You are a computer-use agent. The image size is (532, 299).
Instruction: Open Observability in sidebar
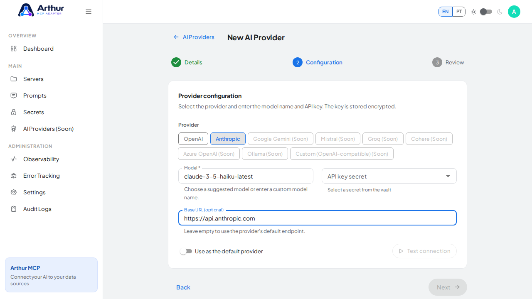52,159
